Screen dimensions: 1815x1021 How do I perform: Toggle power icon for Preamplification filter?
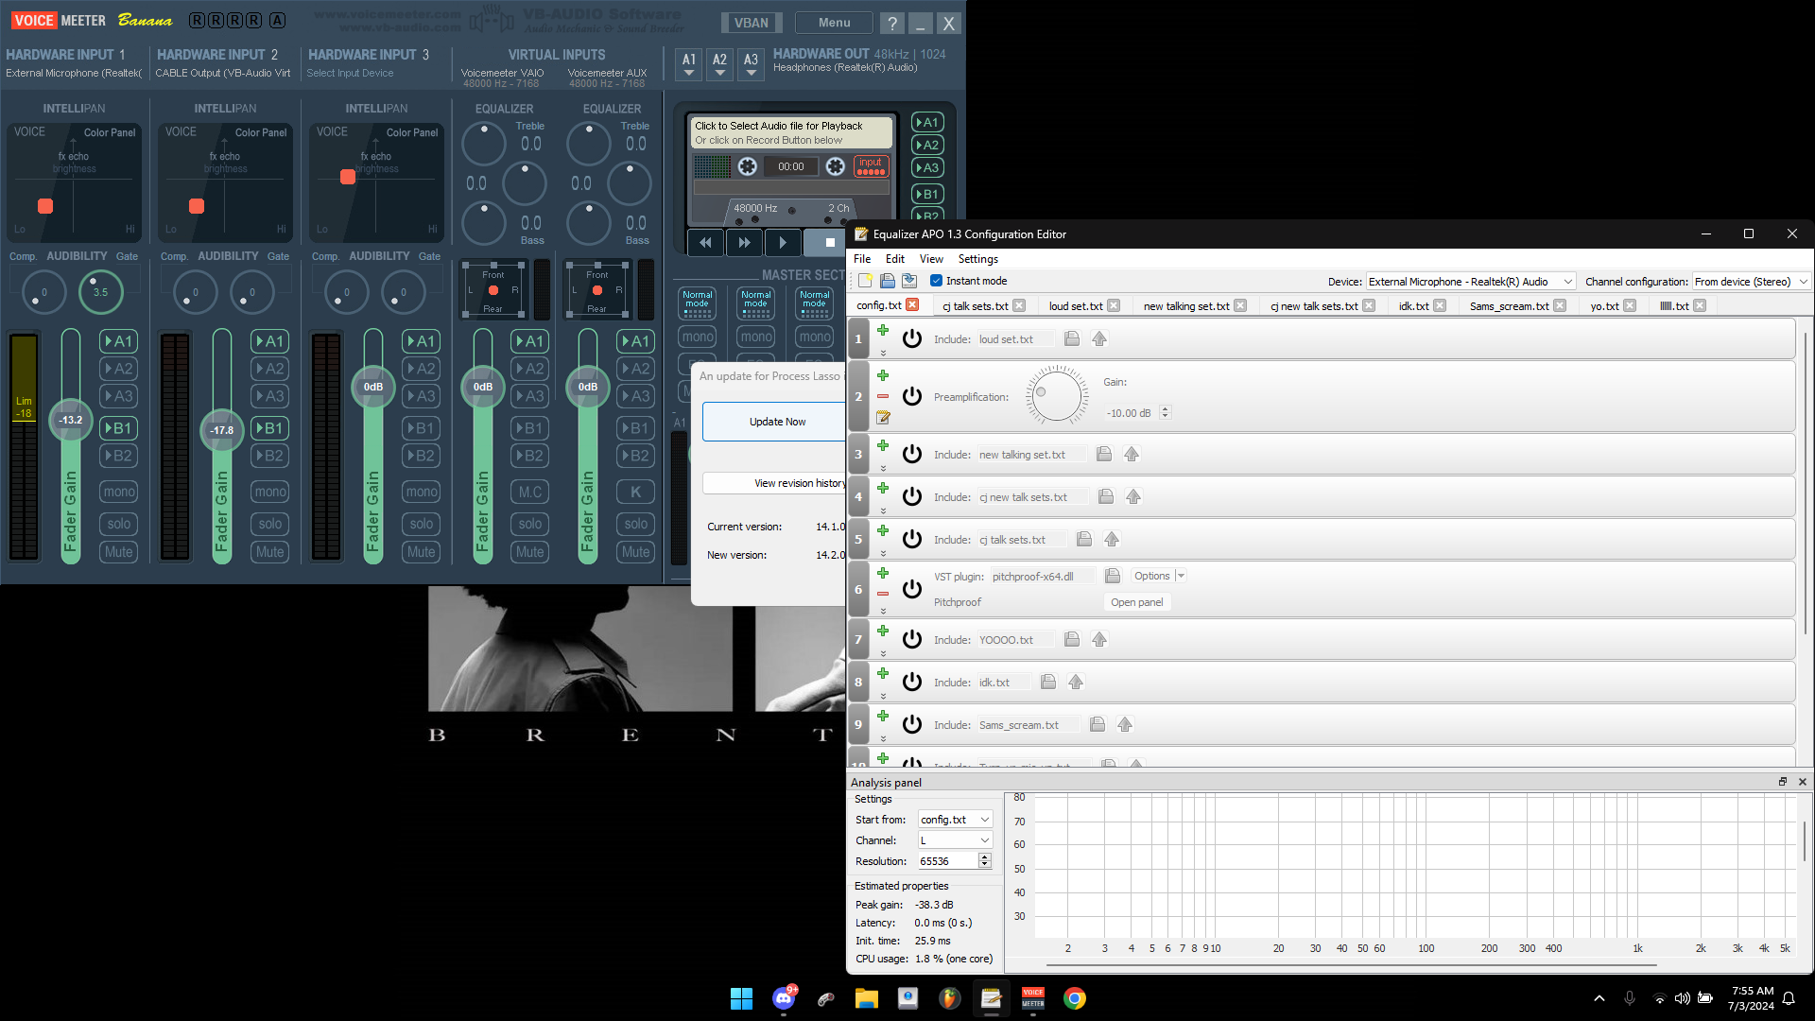911,396
